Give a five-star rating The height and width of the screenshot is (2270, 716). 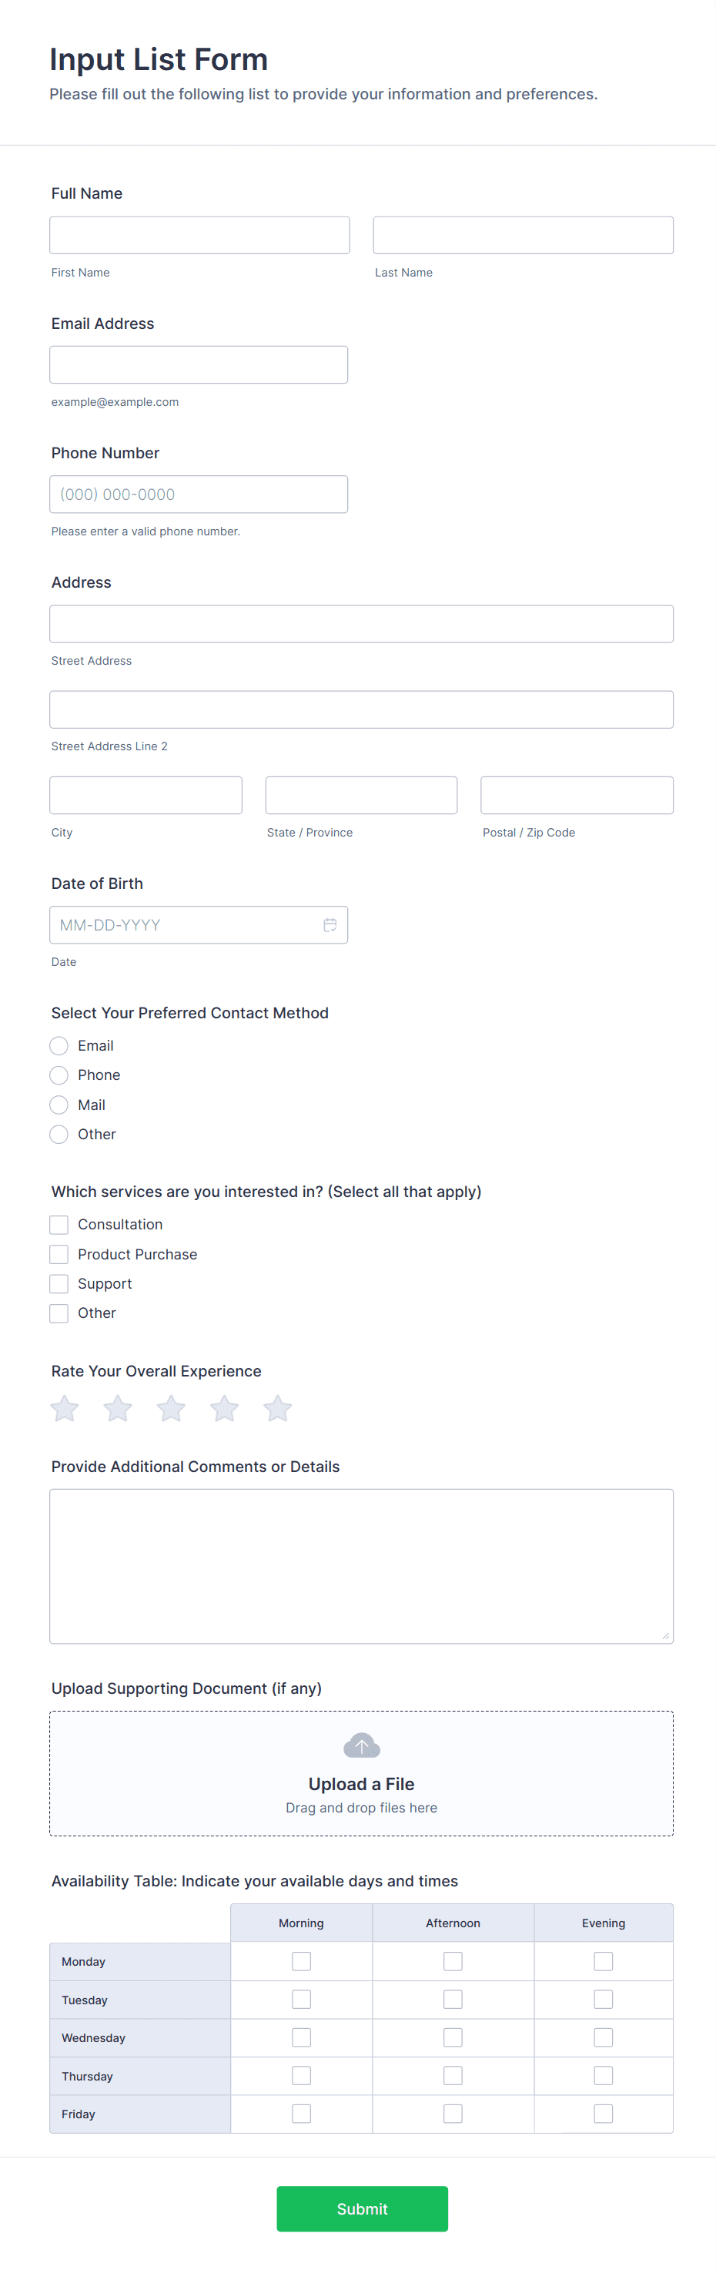tap(277, 1408)
